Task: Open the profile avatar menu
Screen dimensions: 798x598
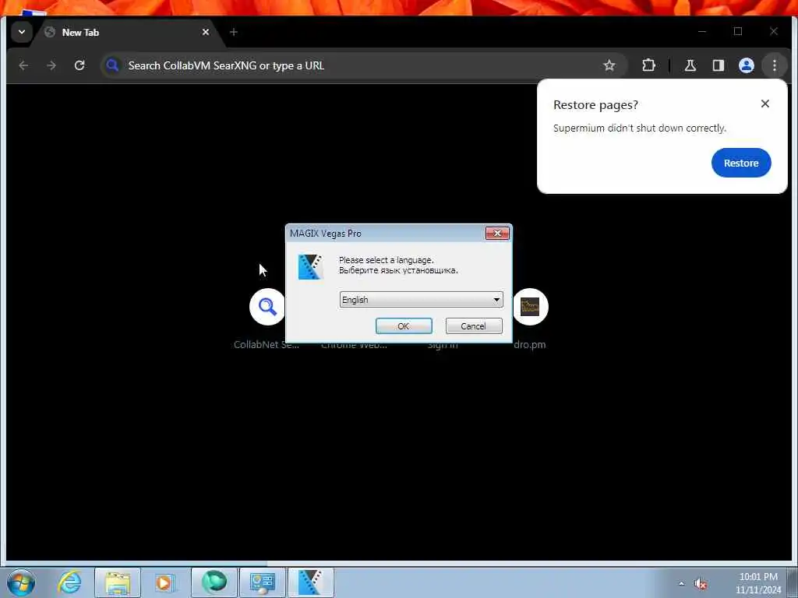Action: (x=746, y=65)
